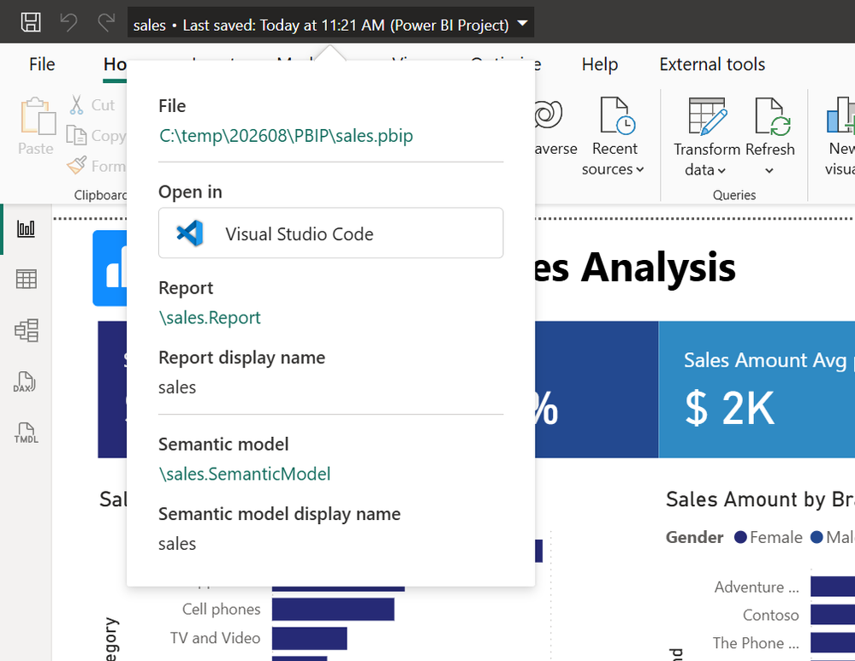Open project in Visual Studio Code
855x661 pixels.
tap(330, 233)
